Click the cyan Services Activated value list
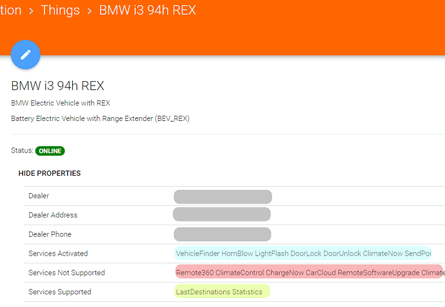 click(x=303, y=254)
